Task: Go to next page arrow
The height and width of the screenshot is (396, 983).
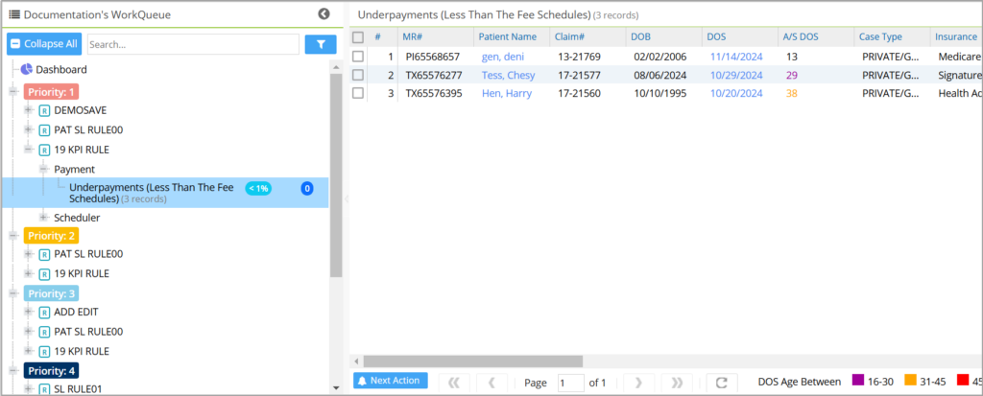Action: coord(638,383)
